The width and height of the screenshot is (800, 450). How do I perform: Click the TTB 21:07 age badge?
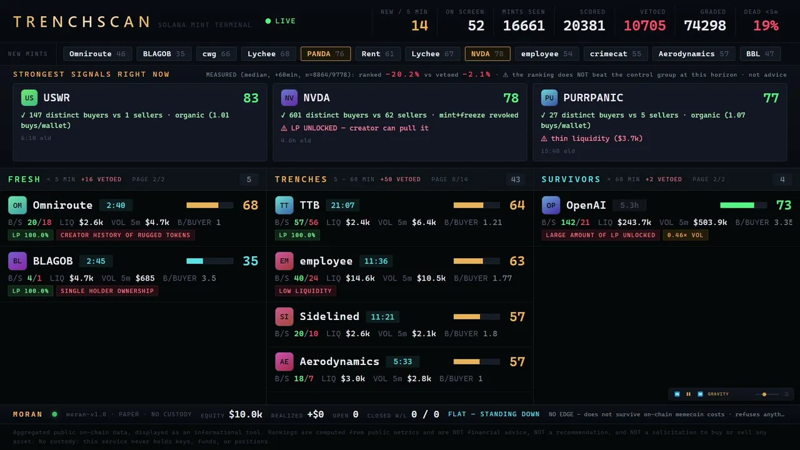point(342,205)
